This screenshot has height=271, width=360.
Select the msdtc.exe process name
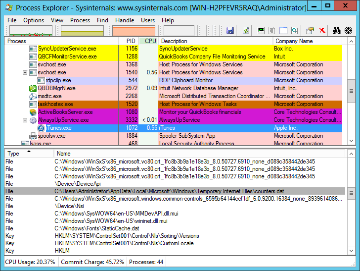(49, 97)
